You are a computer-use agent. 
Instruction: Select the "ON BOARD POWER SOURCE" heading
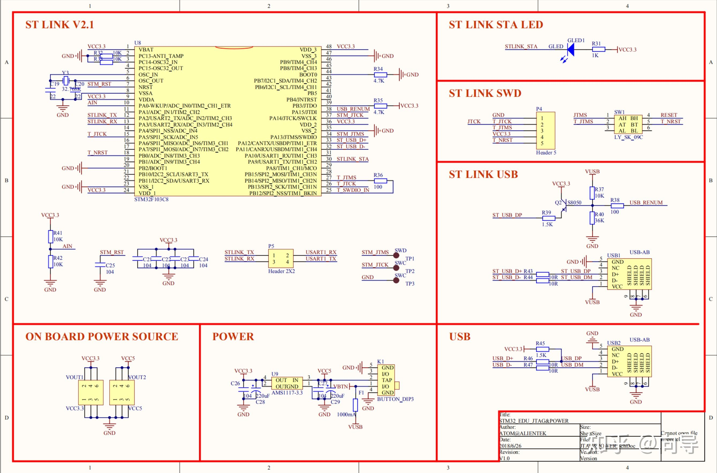[x=102, y=337]
